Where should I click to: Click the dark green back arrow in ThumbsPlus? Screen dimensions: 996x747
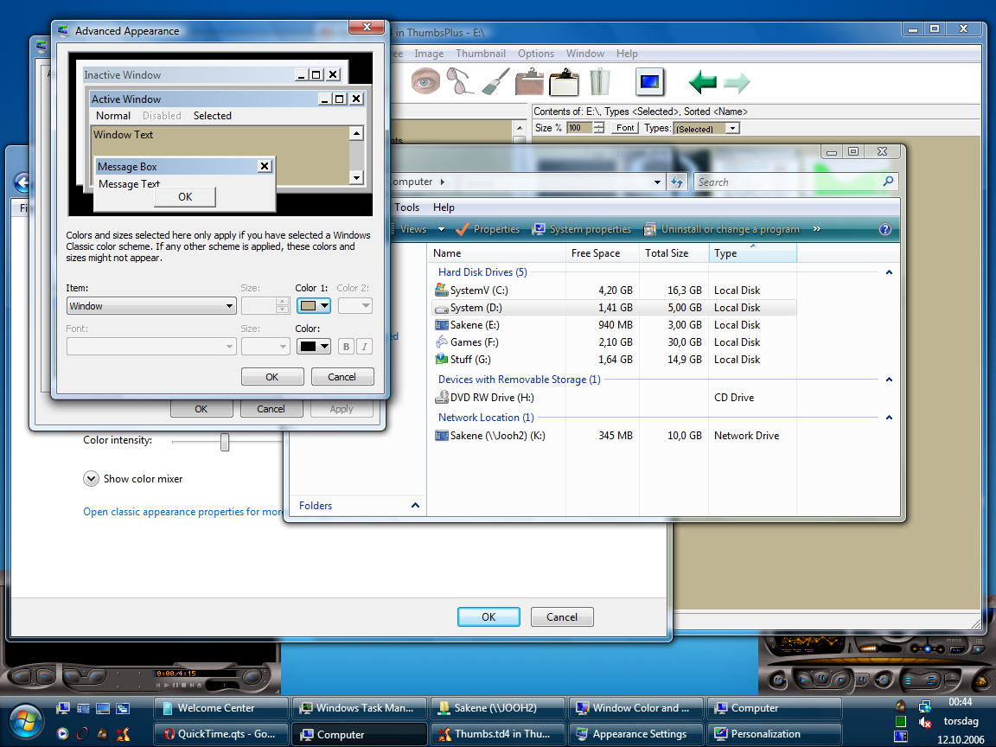pos(703,82)
